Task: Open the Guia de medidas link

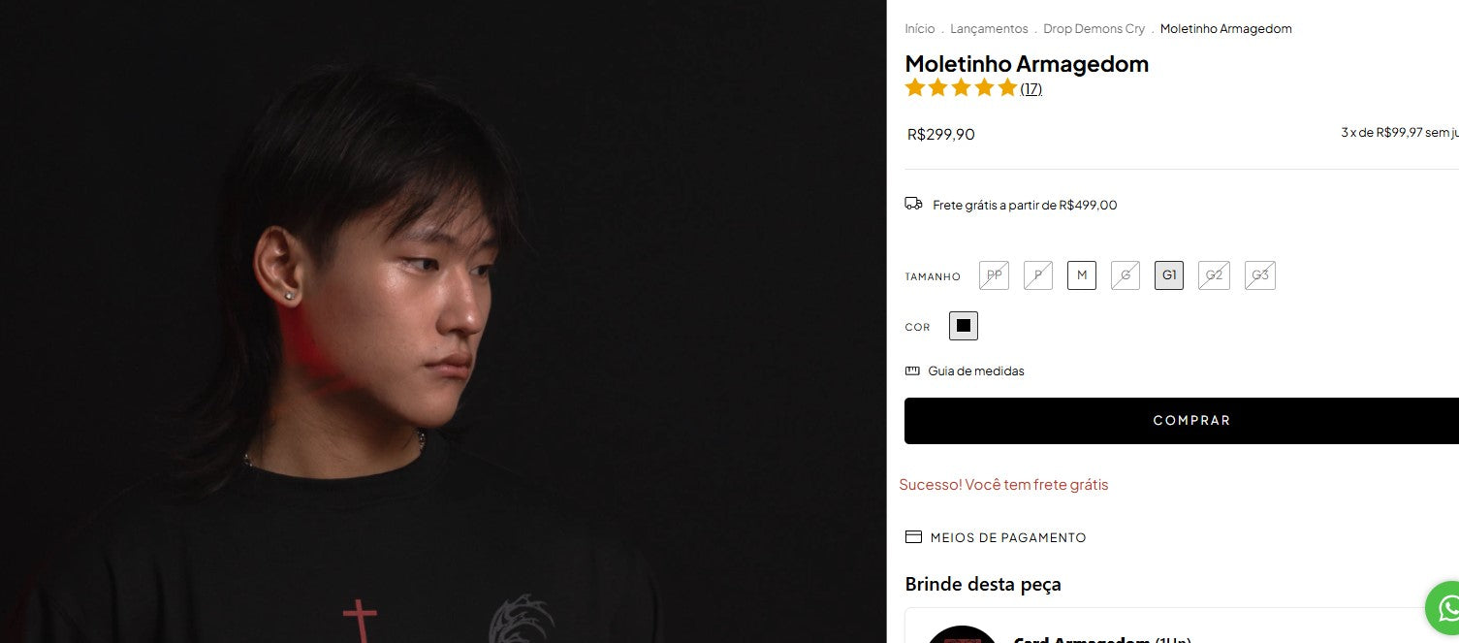Action: [976, 371]
